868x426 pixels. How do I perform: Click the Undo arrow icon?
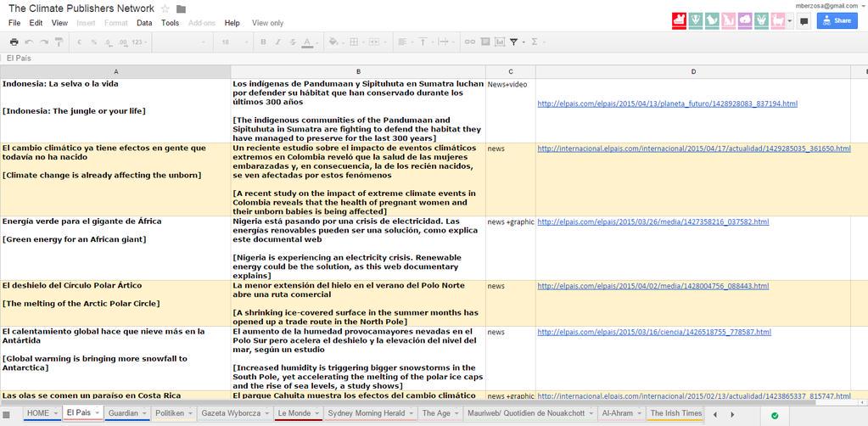click(x=29, y=42)
